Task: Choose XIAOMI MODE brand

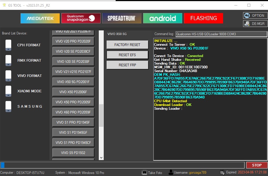Action: click(x=29, y=91)
